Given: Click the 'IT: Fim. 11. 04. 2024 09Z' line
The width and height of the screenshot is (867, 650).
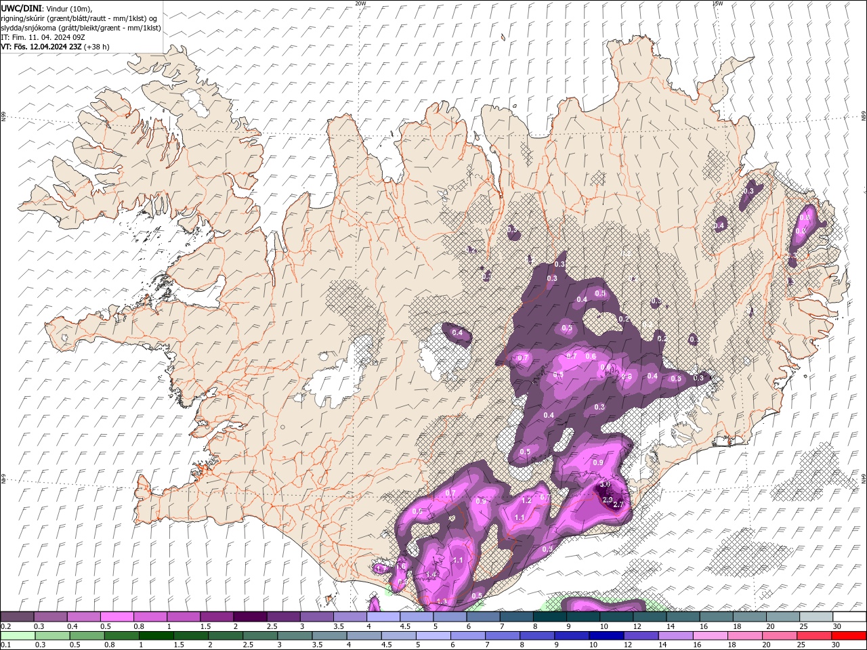Looking at the screenshot, I should tap(43, 37).
